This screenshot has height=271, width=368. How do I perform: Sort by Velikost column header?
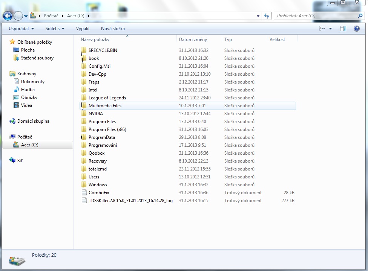point(277,40)
